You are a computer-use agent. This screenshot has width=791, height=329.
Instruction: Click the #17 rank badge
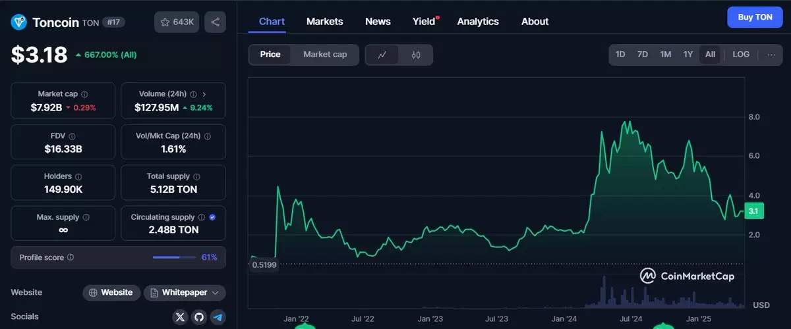(114, 22)
